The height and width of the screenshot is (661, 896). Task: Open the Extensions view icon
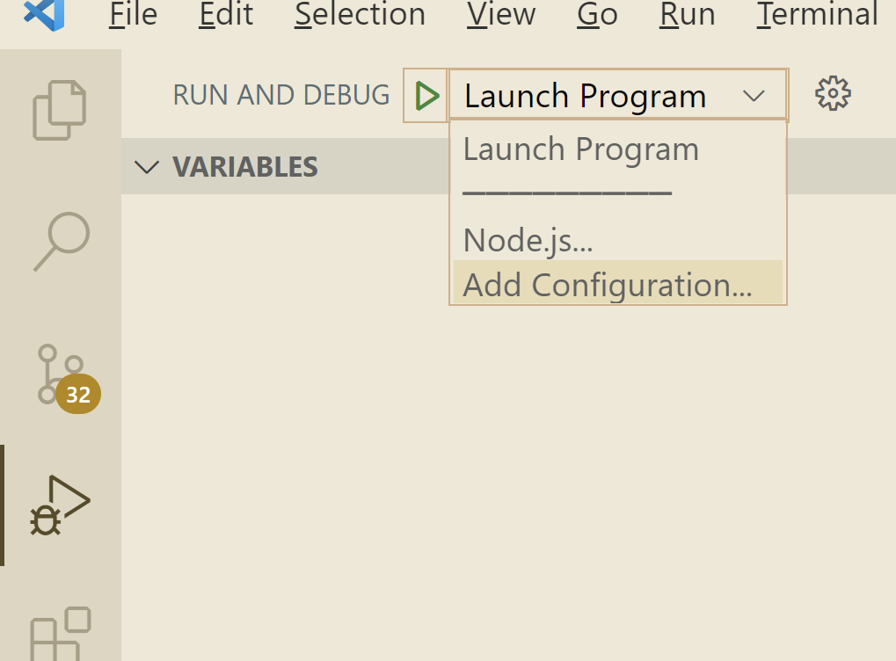[x=60, y=631]
